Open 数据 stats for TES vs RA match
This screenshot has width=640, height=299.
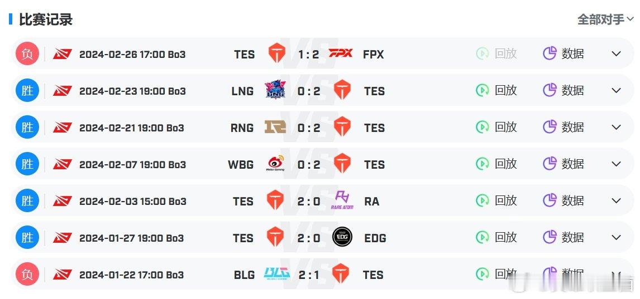pyautogui.click(x=563, y=200)
